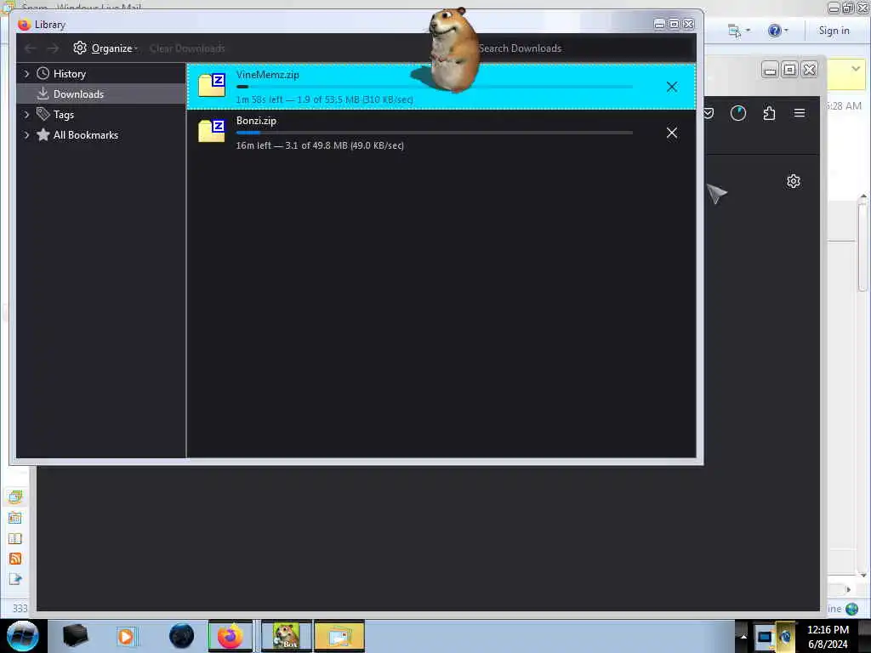Open the taskbar clock showing 12:16 PM
Viewport: 871px width, 653px height.
tap(828, 636)
